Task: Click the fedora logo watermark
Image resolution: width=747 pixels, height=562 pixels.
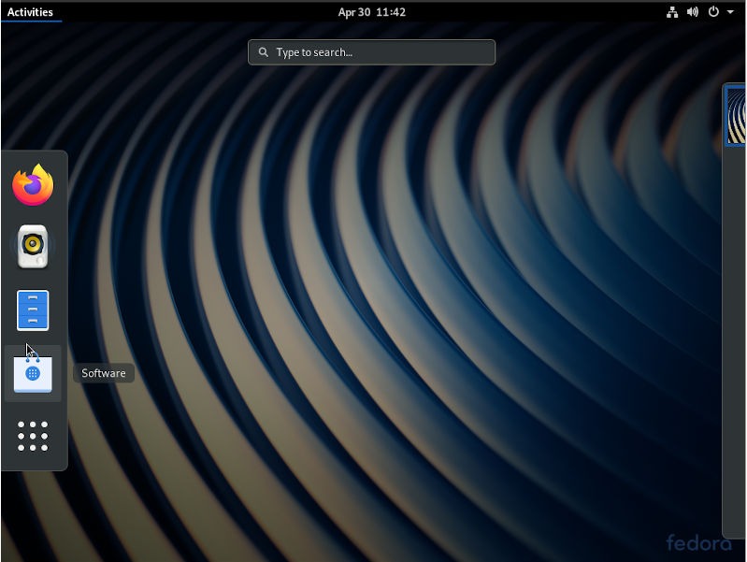Action: pos(698,542)
